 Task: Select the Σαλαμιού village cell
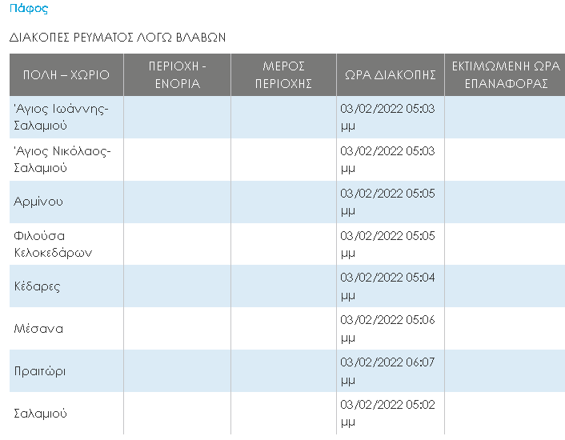click(x=66, y=413)
